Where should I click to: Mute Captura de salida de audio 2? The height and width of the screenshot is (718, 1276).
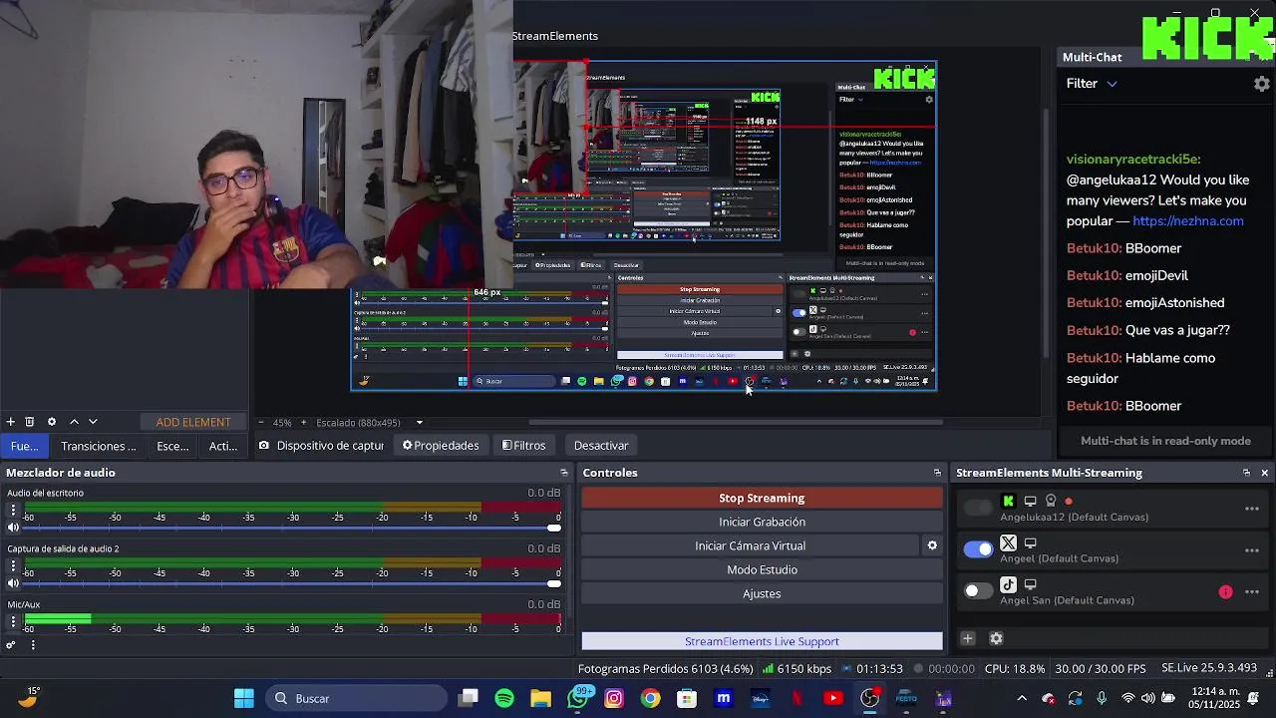tap(13, 583)
